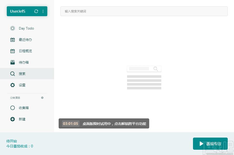The height and width of the screenshot is (155, 234).
Task: Open the Day Todo view
Action: click(x=27, y=28)
